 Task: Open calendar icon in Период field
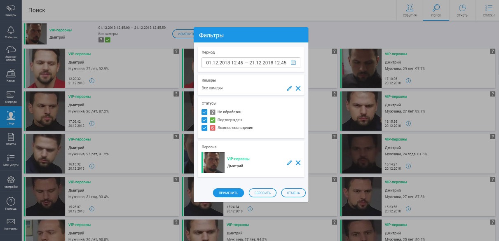coord(293,63)
